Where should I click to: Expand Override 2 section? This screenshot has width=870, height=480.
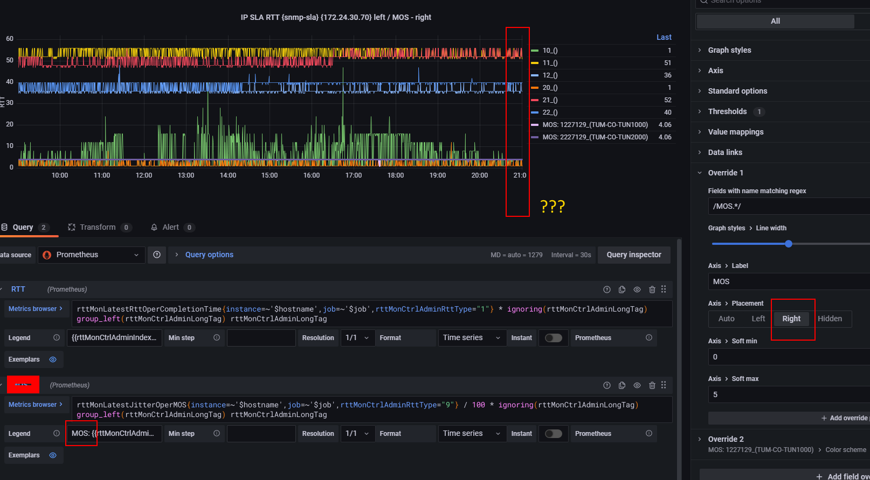point(726,439)
